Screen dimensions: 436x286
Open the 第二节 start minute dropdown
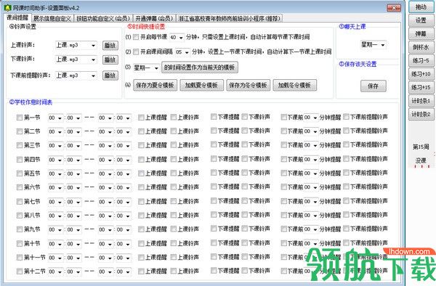[x=73, y=131]
